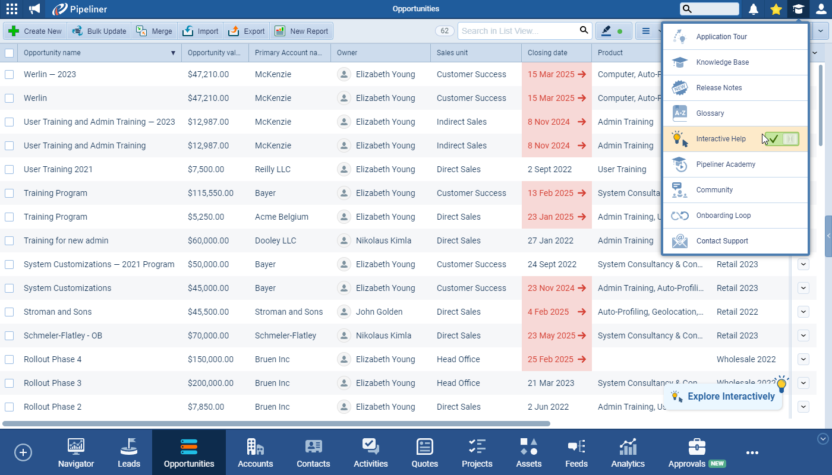Click the Create New button
Screen dimensions: 832x475
tap(35, 31)
